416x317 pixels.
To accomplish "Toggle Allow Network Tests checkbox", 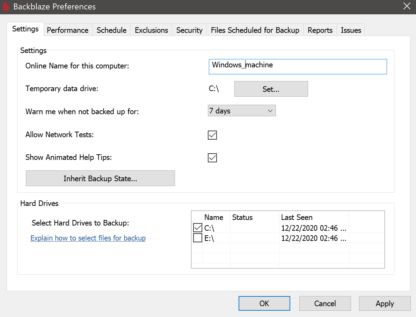I will click(x=212, y=135).
